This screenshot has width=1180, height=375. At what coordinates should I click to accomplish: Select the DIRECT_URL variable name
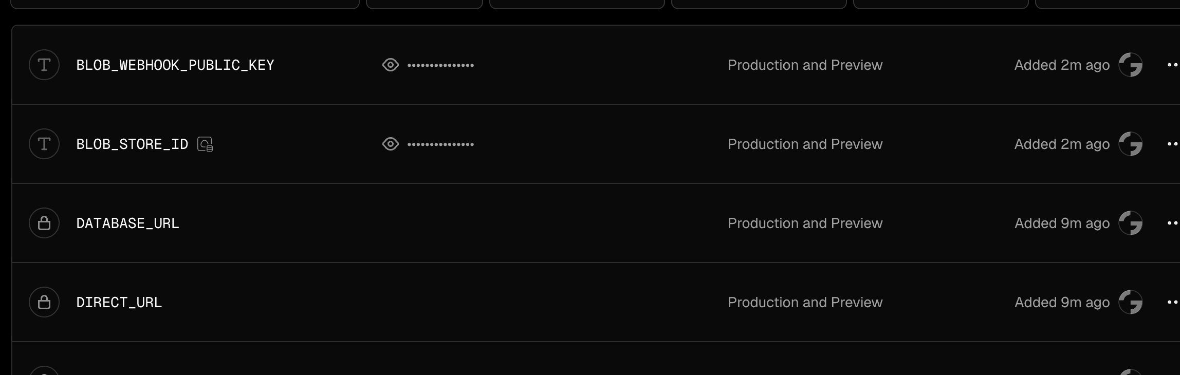(119, 303)
